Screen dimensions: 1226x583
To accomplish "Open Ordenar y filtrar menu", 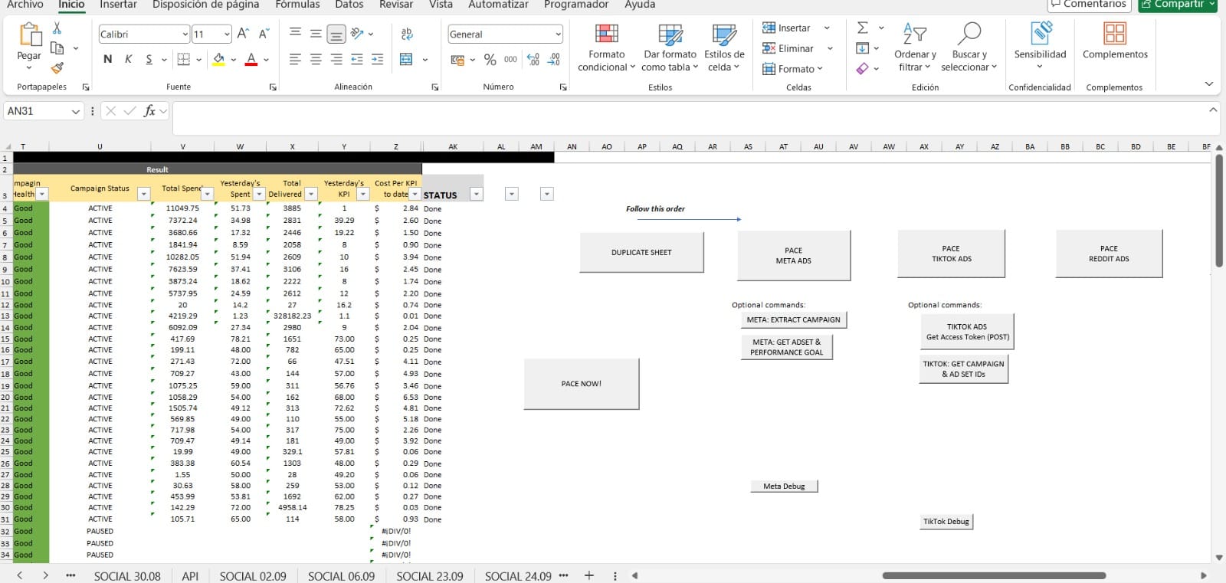I will (915, 47).
